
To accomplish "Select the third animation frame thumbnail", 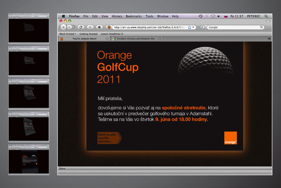I will pos(29,94).
